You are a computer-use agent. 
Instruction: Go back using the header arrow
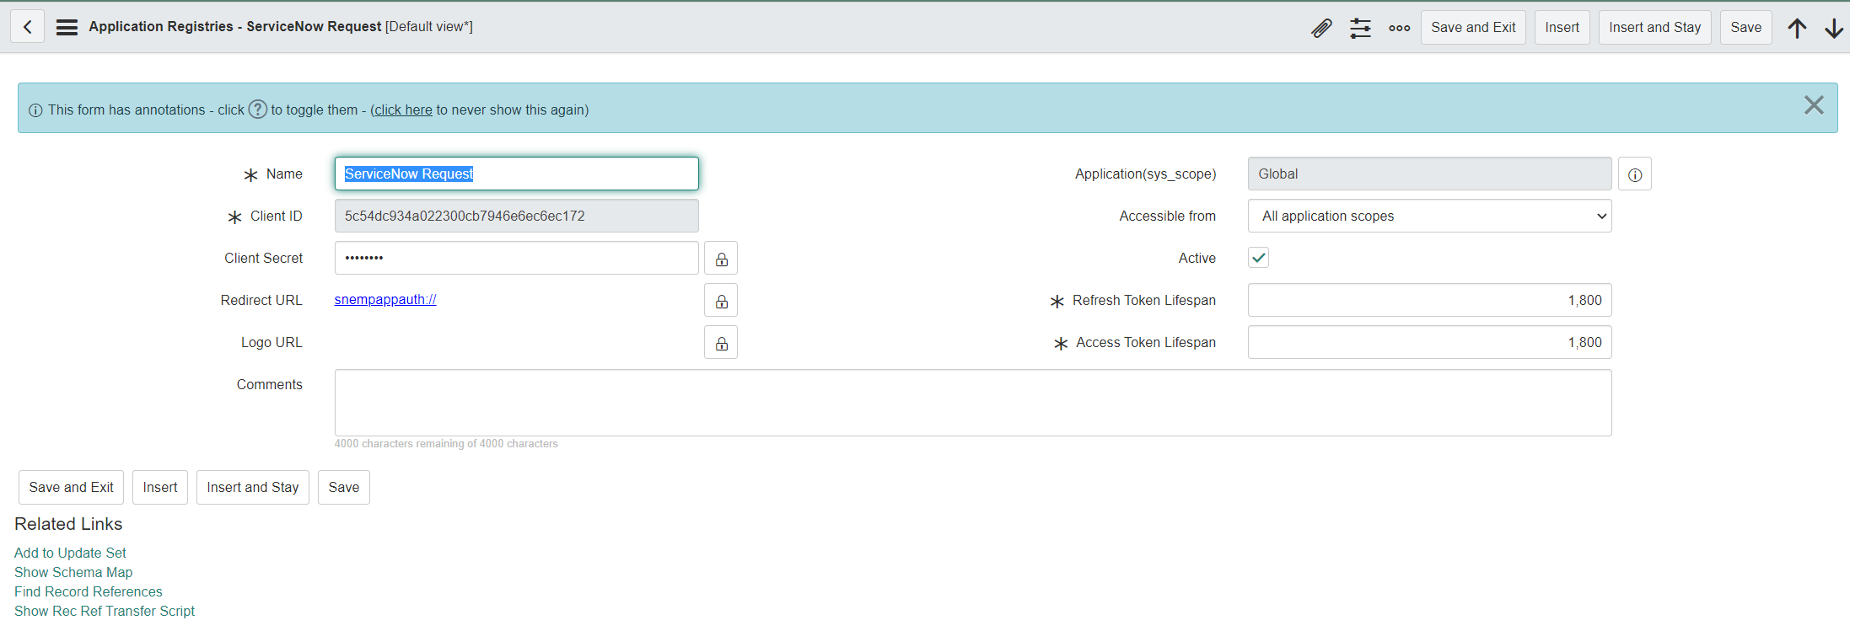click(27, 27)
